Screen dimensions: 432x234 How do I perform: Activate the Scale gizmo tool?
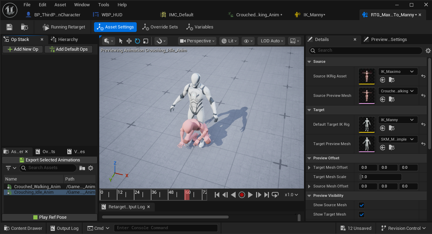pos(146,41)
